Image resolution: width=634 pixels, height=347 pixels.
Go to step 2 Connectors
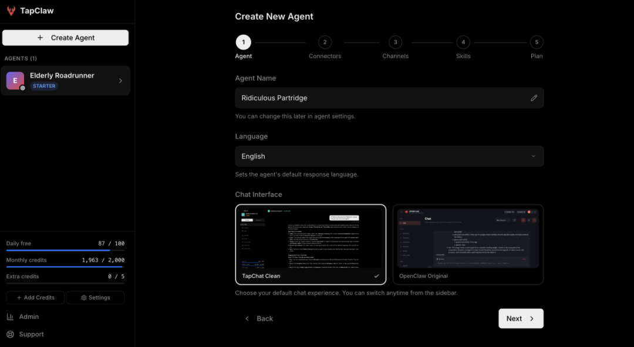[325, 42]
